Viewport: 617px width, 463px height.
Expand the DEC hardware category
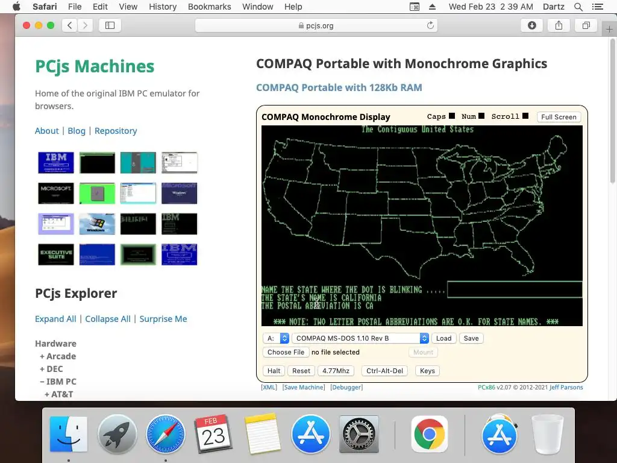click(51, 369)
